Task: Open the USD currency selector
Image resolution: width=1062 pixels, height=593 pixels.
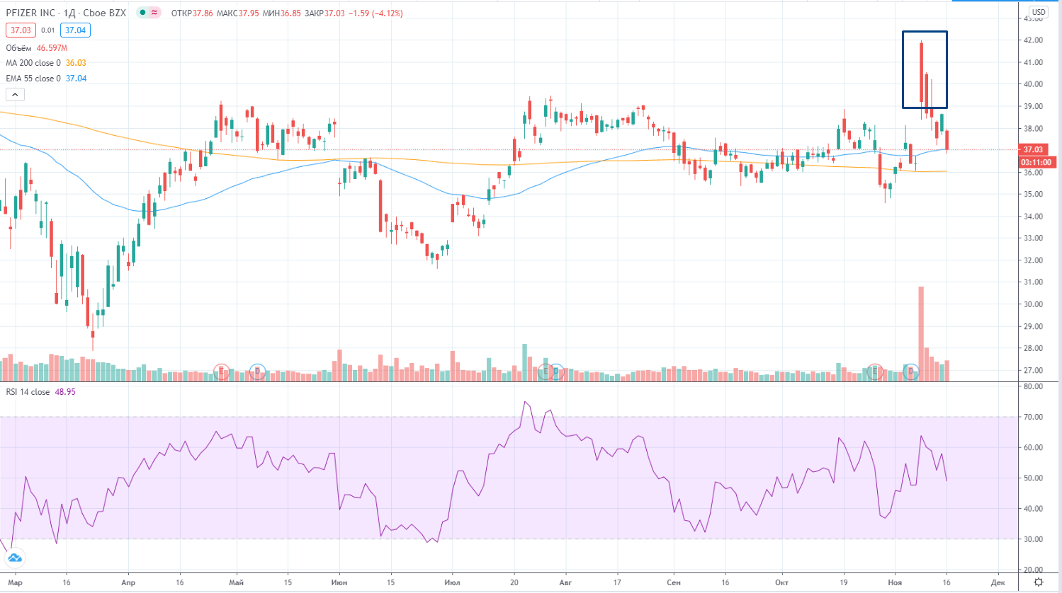Action: 1038,12
